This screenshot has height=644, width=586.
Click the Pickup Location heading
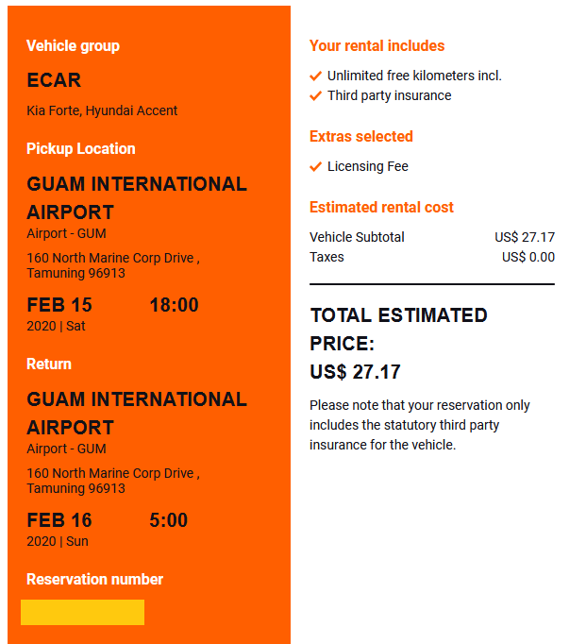(80, 148)
